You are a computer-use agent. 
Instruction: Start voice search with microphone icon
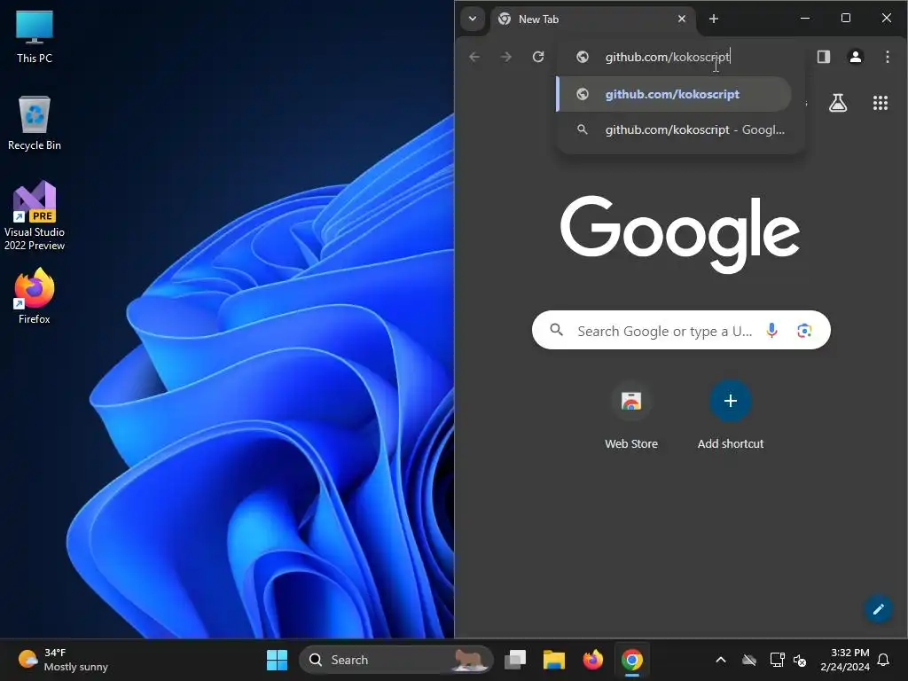771,330
